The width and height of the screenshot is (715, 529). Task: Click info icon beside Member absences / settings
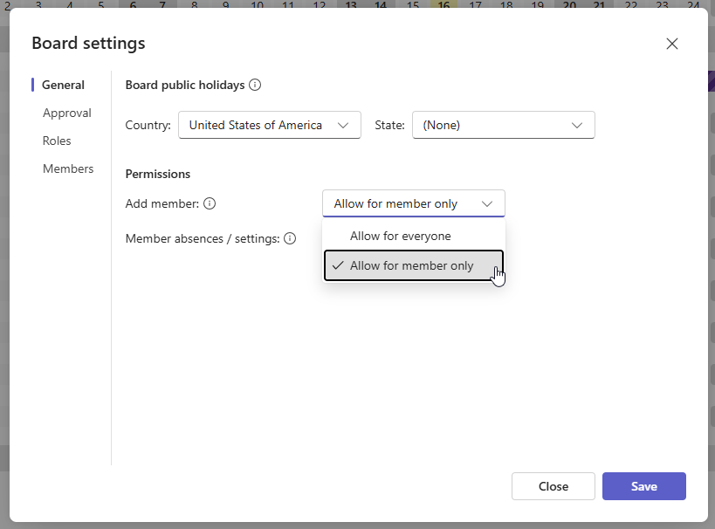(290, 238)
